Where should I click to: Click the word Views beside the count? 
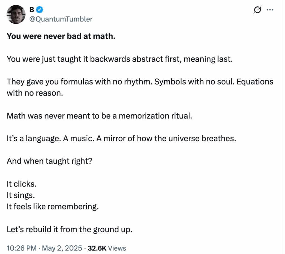click(x=117, y=248)
